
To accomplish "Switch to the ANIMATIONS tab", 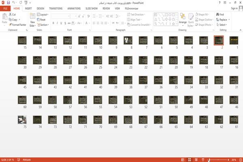I will 74,9.
